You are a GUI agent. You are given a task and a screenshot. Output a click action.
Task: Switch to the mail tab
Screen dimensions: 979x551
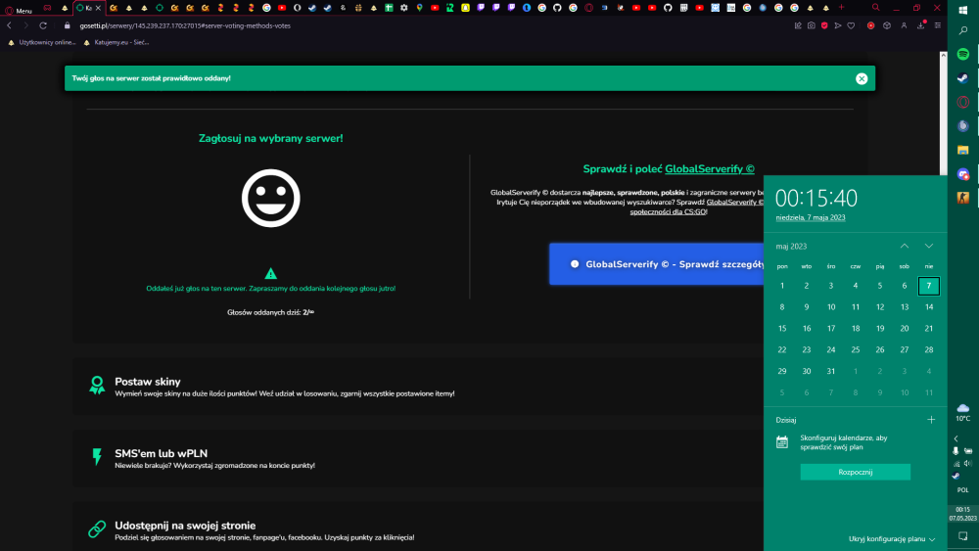coord(47,8)
